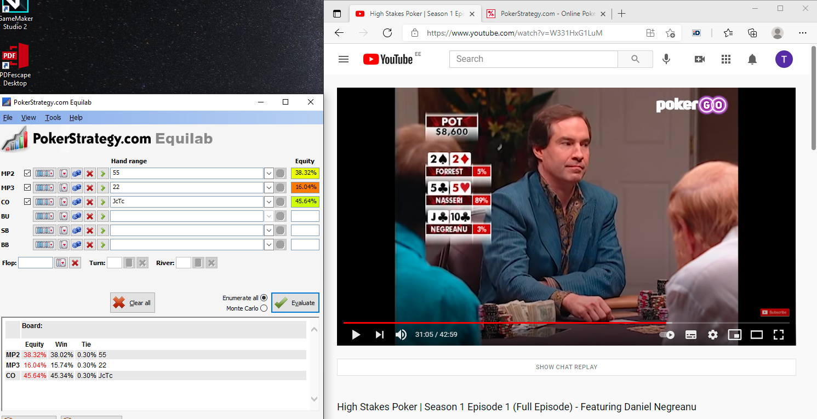Search YouTube with voice microphone
The width and height of the screenshot is (817, 419).
666,59
